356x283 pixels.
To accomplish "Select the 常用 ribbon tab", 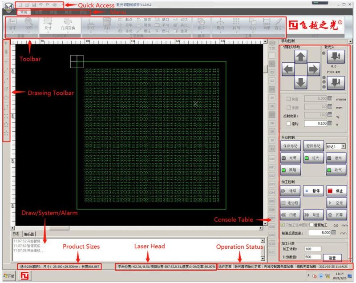I will (x=23, y=12).
